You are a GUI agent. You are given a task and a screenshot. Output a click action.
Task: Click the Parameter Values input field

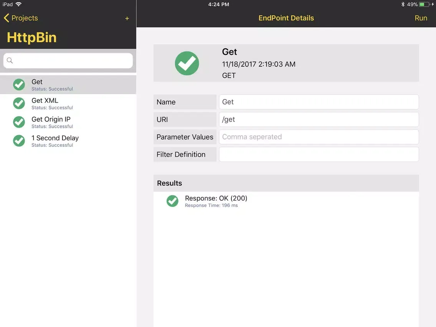point(319,137)
